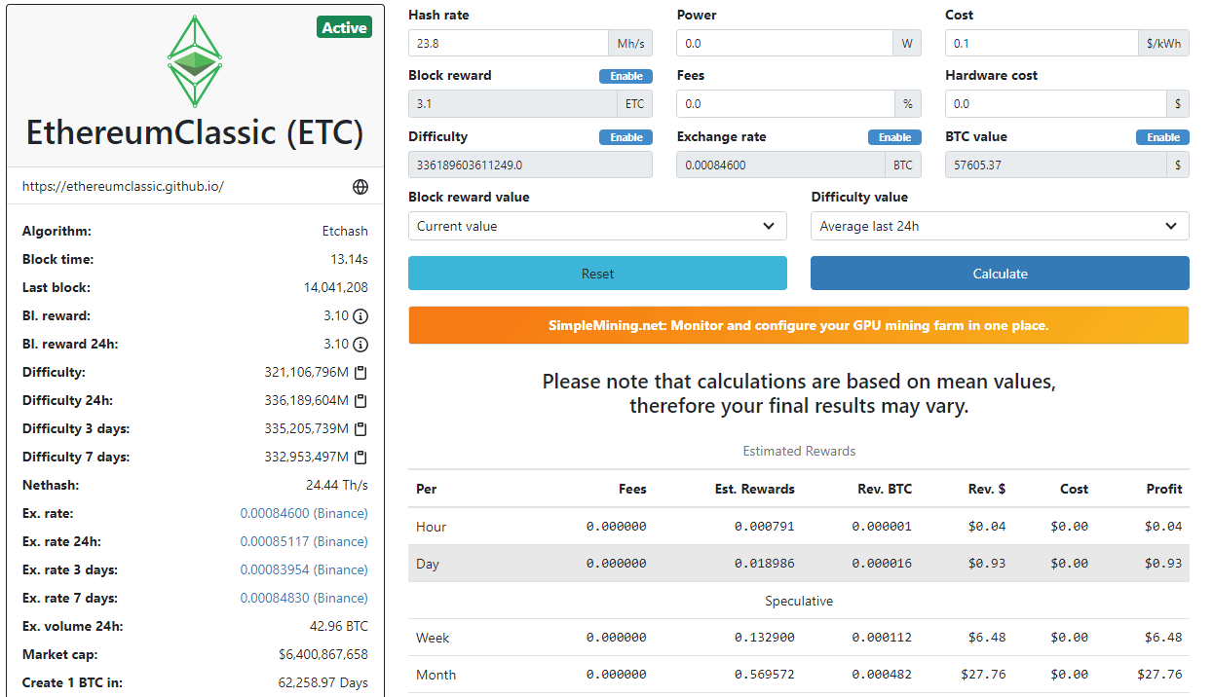The height and width of the screenshot is (697, 1213).
Task: Toggle Enable for BTC value field
Action: coord(1162,137)
